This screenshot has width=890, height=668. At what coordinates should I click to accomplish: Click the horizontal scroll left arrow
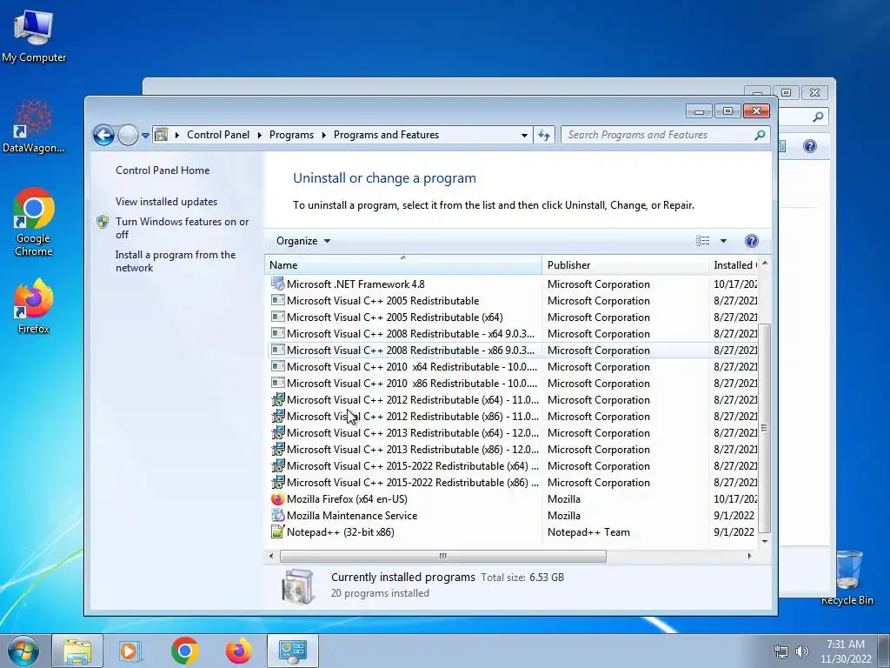271,556
